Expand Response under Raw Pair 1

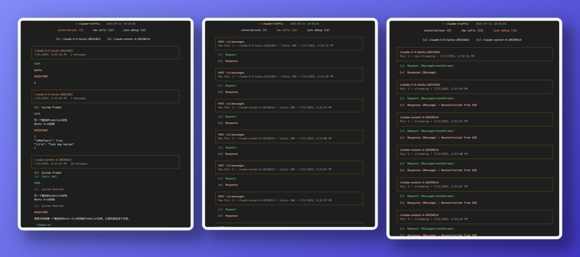click(228, 61)
